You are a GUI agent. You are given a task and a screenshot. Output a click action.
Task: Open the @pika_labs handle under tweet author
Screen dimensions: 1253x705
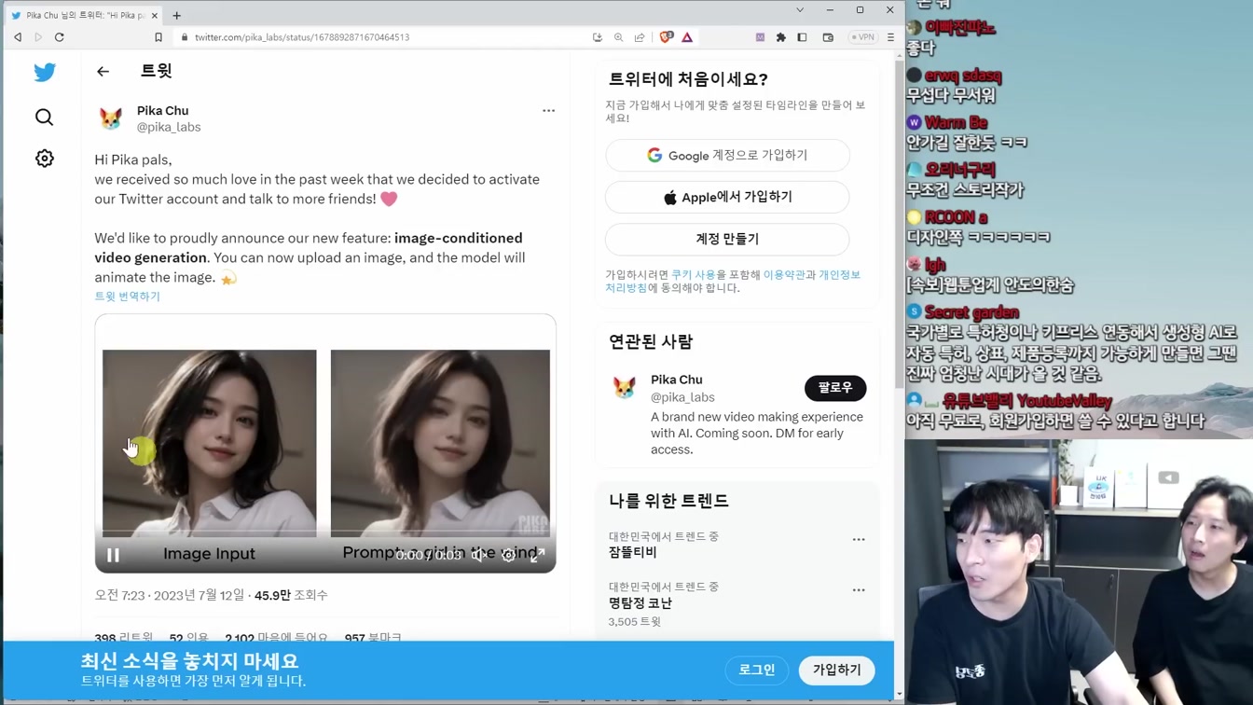pos(169,127)
